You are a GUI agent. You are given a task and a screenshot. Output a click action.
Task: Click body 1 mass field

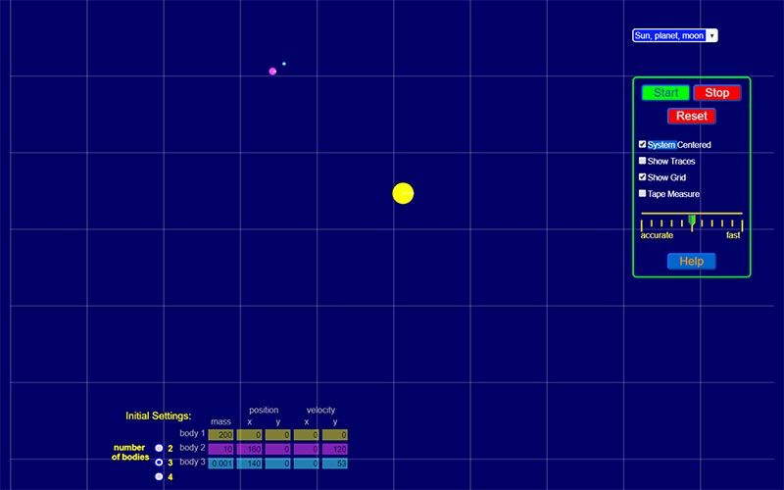click(x=220, y=434)
